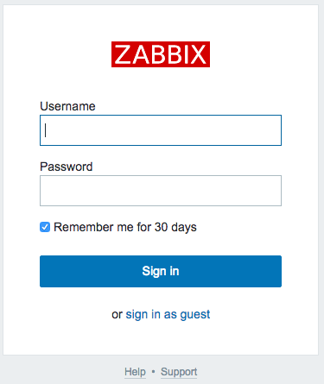Click the text cursor inside the Username box
This screenshot has width=324, height=384.
pos(46,130)
